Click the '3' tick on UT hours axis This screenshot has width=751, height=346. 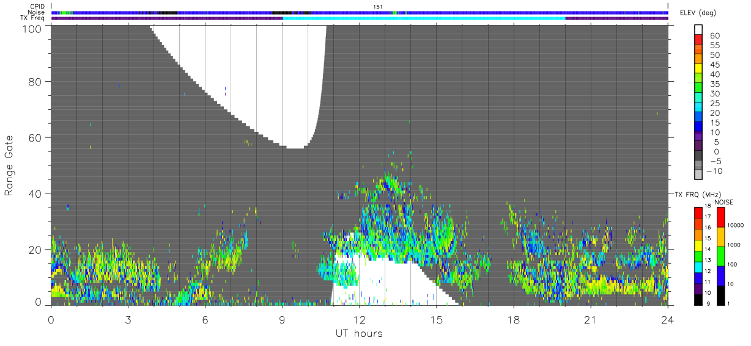[128, 319]
